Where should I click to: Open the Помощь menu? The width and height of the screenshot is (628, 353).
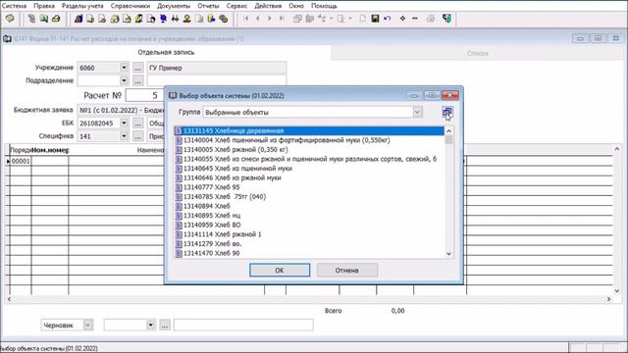pos(324,6)
